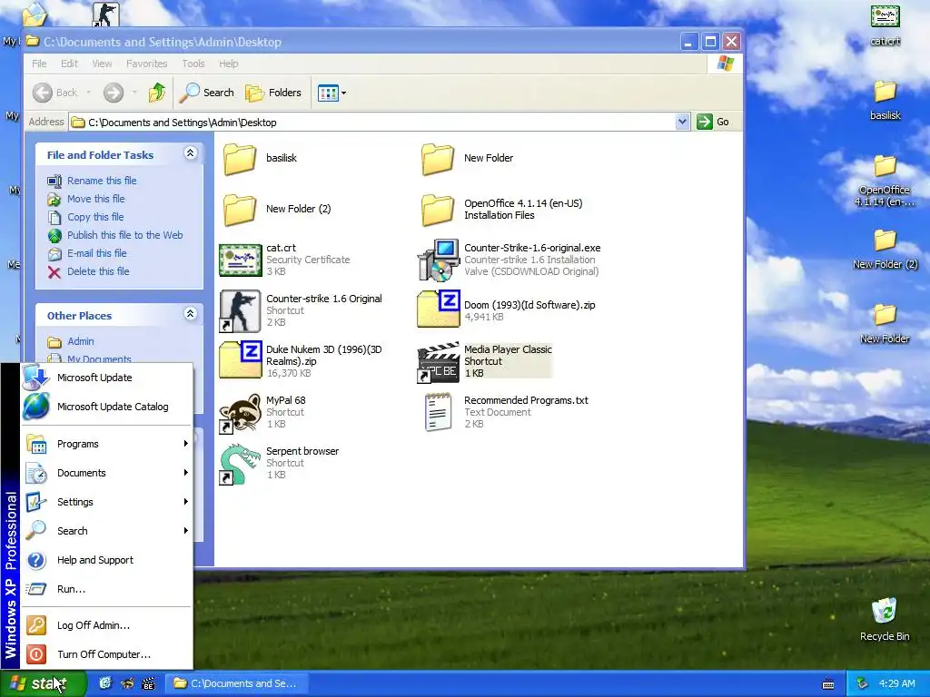Click the Forward arrow toolbar button
The height and width of the screenshot is (697, 930).
pos(114,93)
